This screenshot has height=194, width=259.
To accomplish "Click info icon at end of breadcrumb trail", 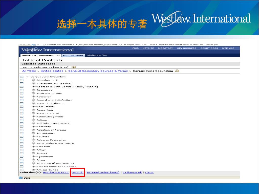I will pos(177,71).
